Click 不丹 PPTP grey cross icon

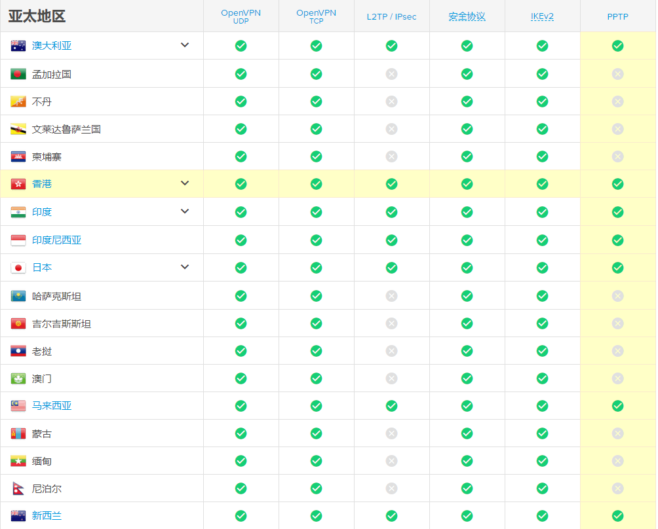tap(618, 101)
